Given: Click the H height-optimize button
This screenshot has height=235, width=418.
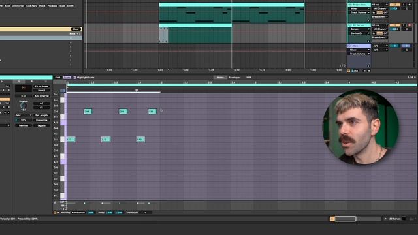Looking at the screenshot, I should pos(364,71).
